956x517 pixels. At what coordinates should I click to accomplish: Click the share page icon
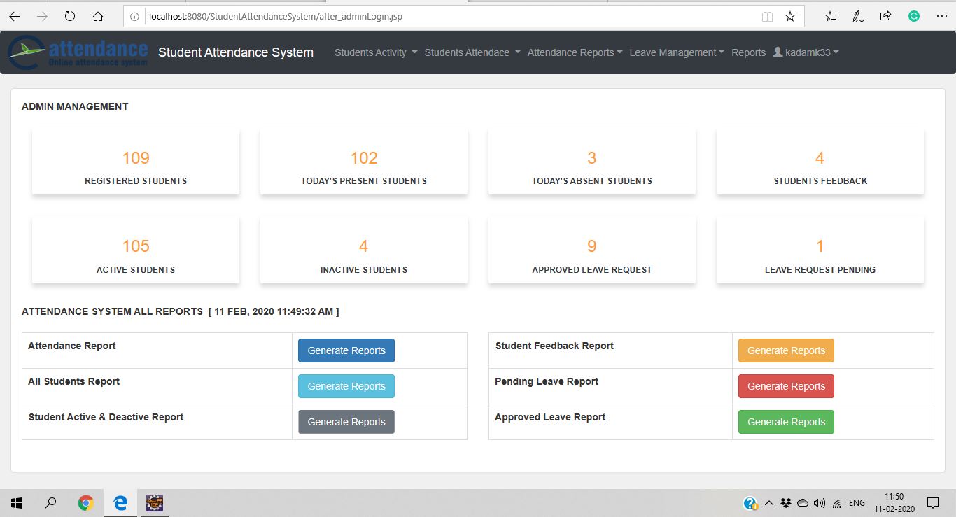885,16
